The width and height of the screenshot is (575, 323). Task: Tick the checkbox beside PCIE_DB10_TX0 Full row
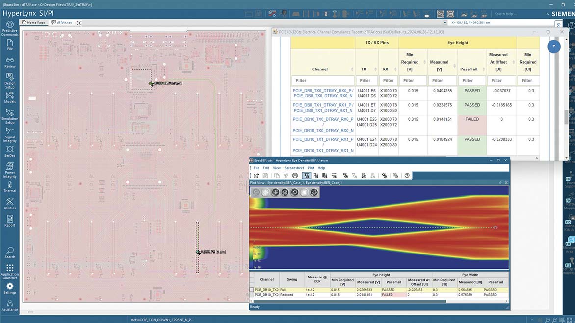tap(252, 290)
